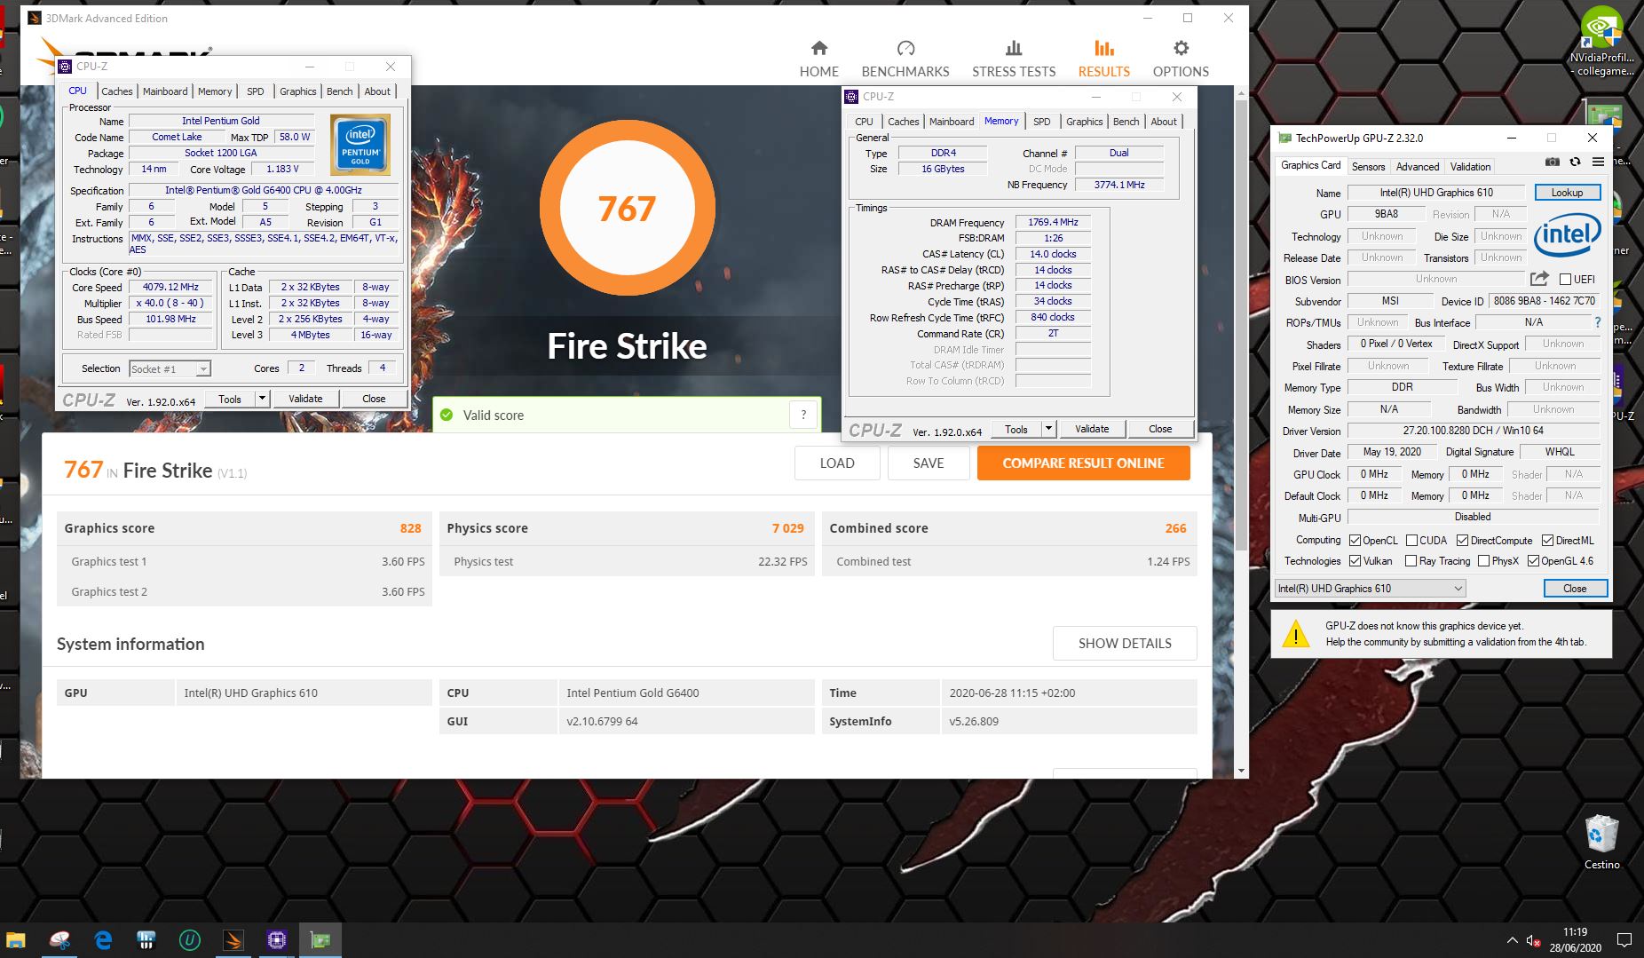Click the Intel Pentium Gold logo
1644x958 pixels.
point(360,144)
